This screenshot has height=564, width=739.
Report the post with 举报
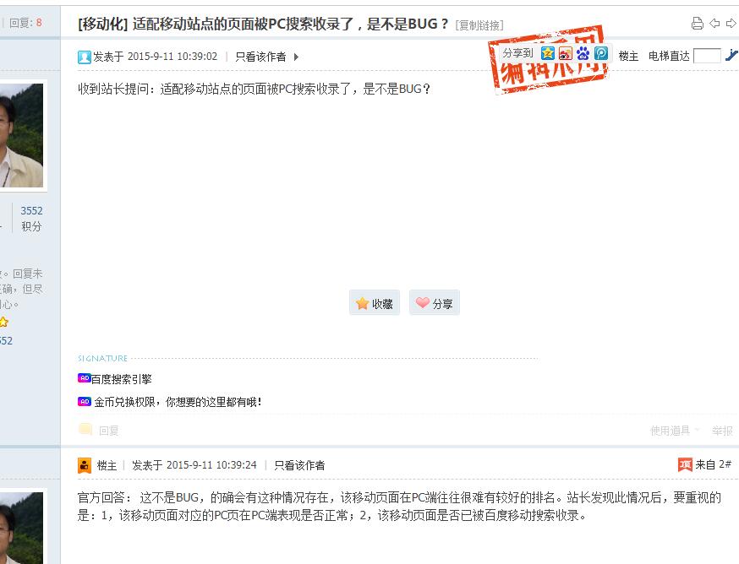pyautogui.click(x=722, y=431)
